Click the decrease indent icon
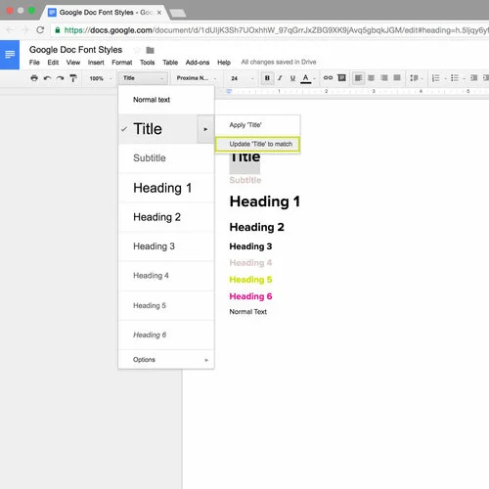 [473, 77]
